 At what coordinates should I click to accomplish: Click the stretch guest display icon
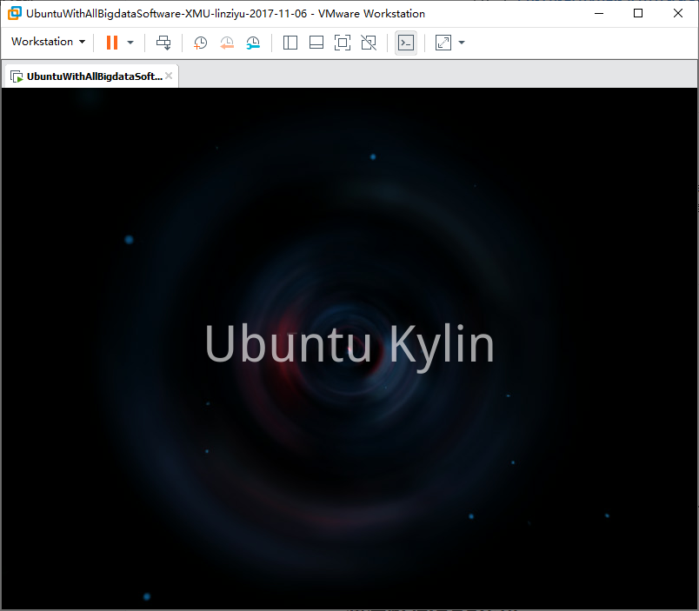pos(443,43)
